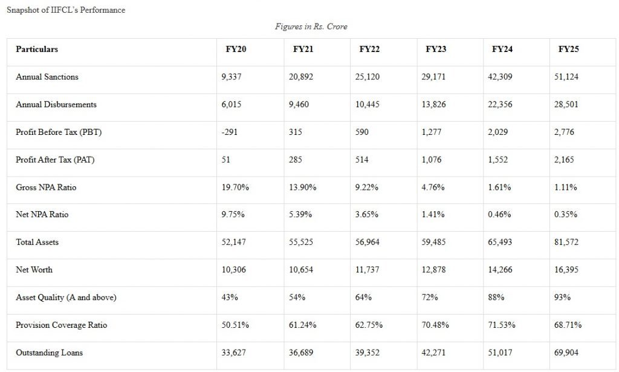Click FY22 Net Worth value 11,737
619x372 pixels.
[367, 270]
